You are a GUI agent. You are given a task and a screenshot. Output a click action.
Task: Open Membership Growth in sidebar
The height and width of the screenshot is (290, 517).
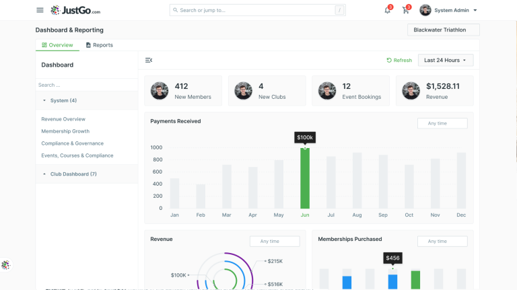point(65,131)
